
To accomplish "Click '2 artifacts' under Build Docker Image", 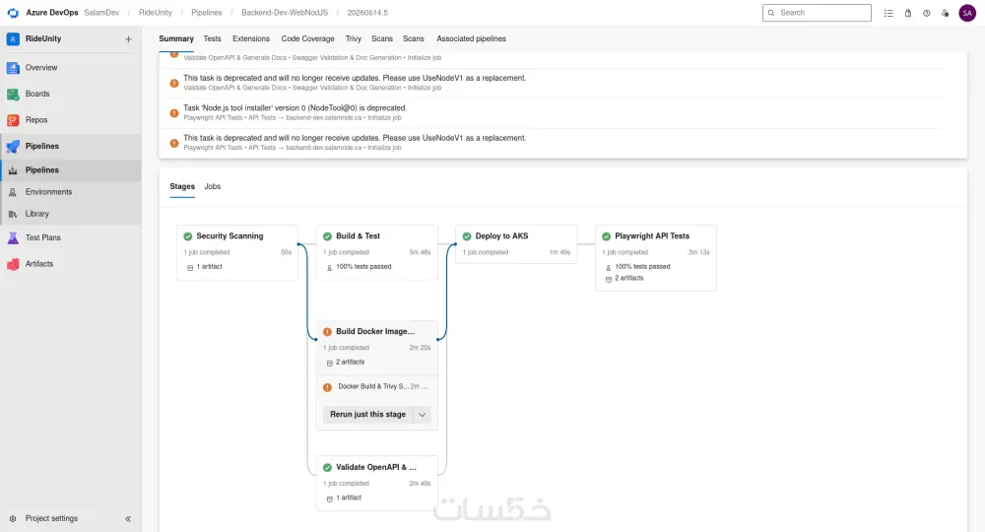I will [x=350, y=363].
